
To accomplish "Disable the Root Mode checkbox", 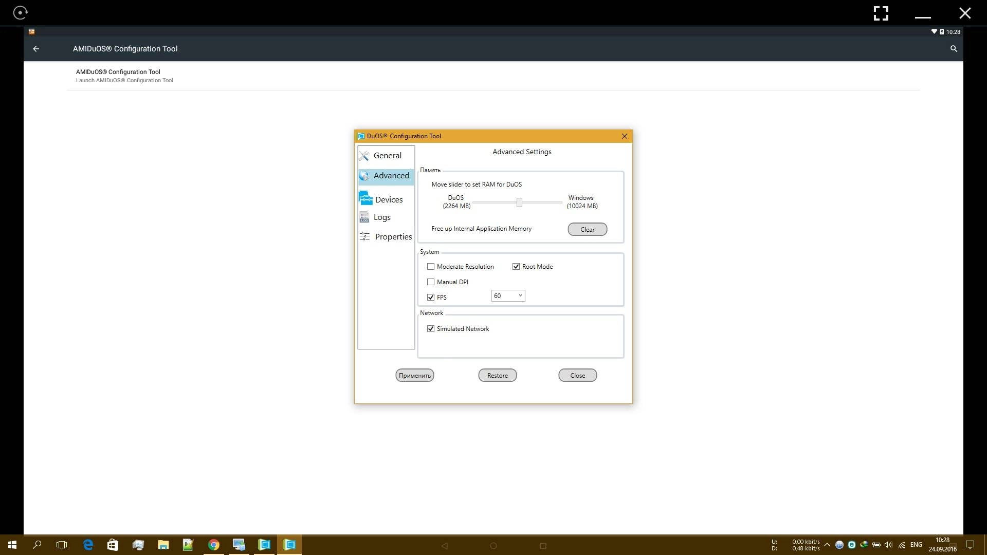I will coord(516,267).
